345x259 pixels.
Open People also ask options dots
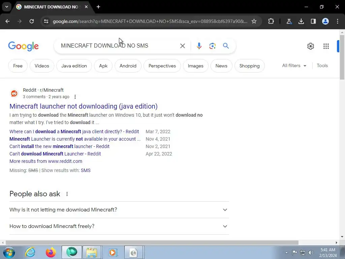[67, 194]
